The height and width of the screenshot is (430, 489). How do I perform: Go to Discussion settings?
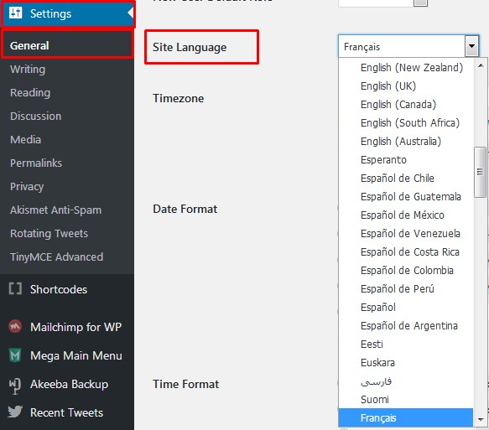point(35,117)
